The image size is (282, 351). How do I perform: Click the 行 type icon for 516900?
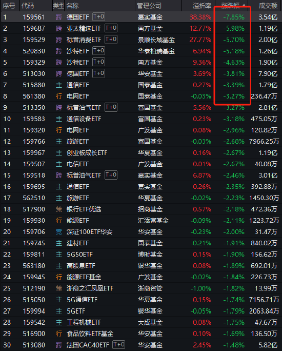[x=59, y=334]
